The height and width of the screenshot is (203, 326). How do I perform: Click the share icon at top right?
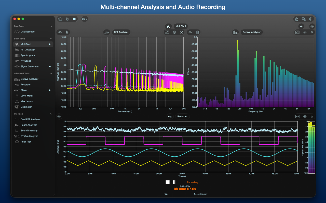(297, 19)
